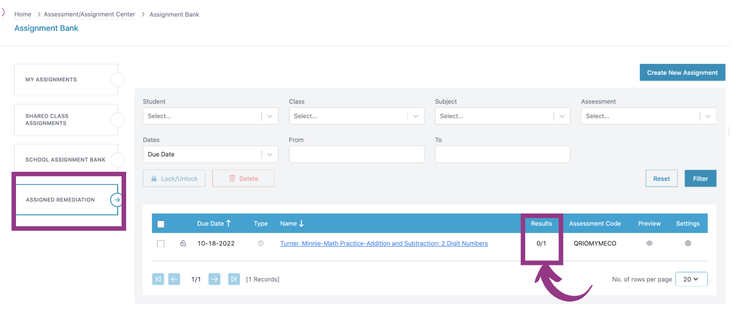Select School Assignment Bank tab
Viewport: 733px width, 314px height.
pos(66,159)
